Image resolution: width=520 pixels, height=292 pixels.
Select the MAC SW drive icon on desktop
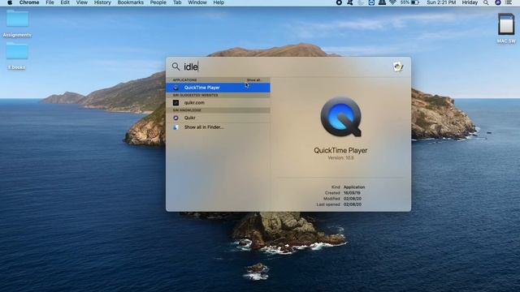[x=506, y=28]
